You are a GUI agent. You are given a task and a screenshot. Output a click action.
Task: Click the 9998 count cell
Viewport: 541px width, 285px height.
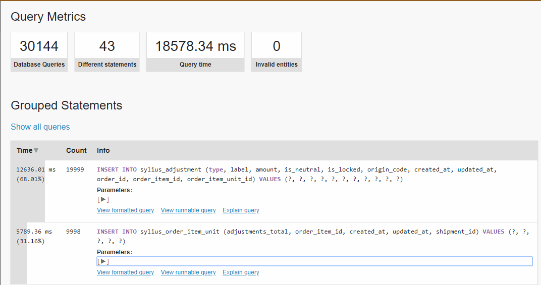pyautogui.click(x=73, y=232)
